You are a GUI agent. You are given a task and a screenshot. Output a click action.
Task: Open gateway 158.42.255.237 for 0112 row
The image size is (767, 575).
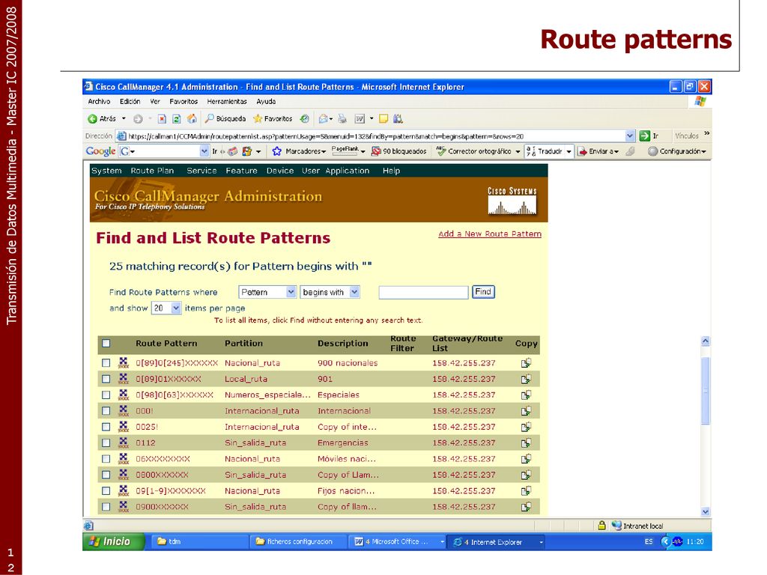[x=464, y=443]
